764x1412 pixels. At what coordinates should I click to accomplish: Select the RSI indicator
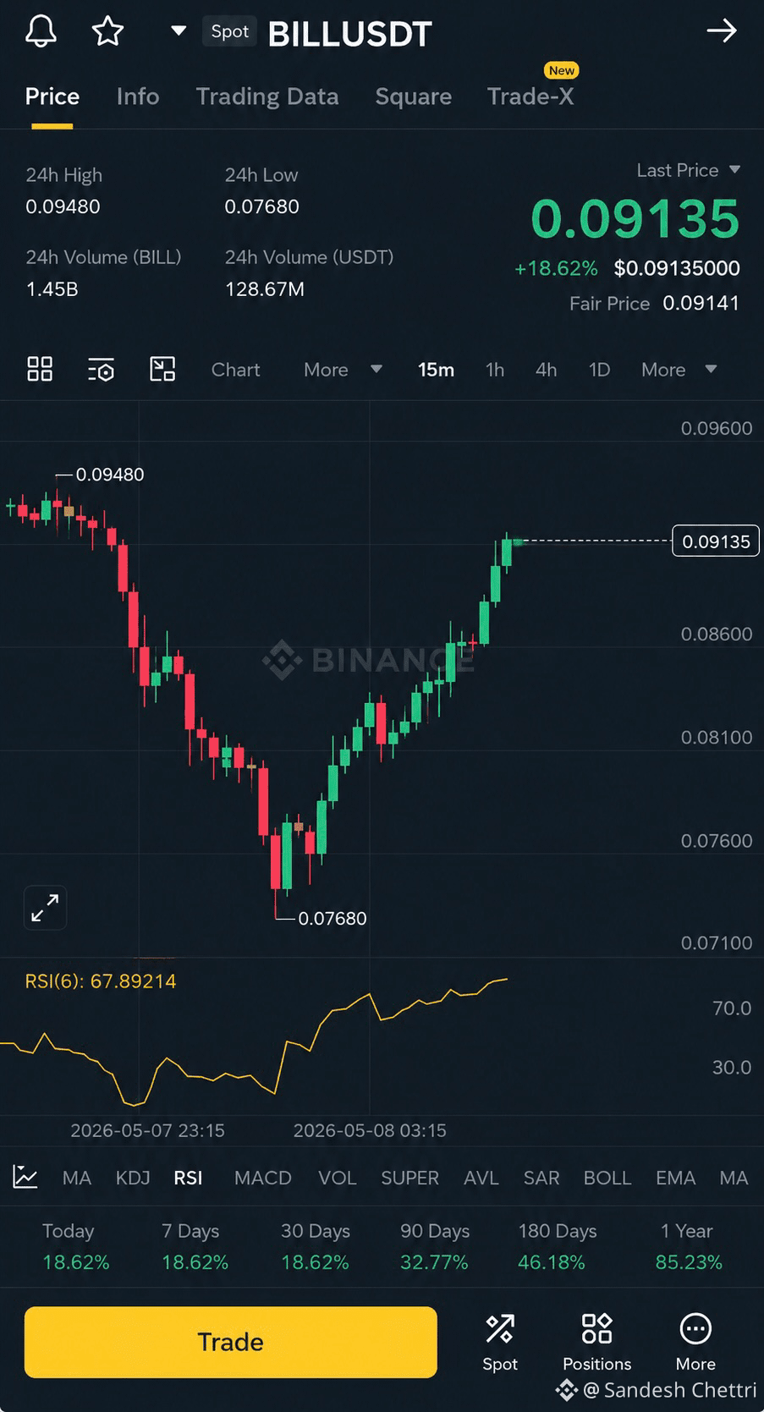tap(188, 1178)
